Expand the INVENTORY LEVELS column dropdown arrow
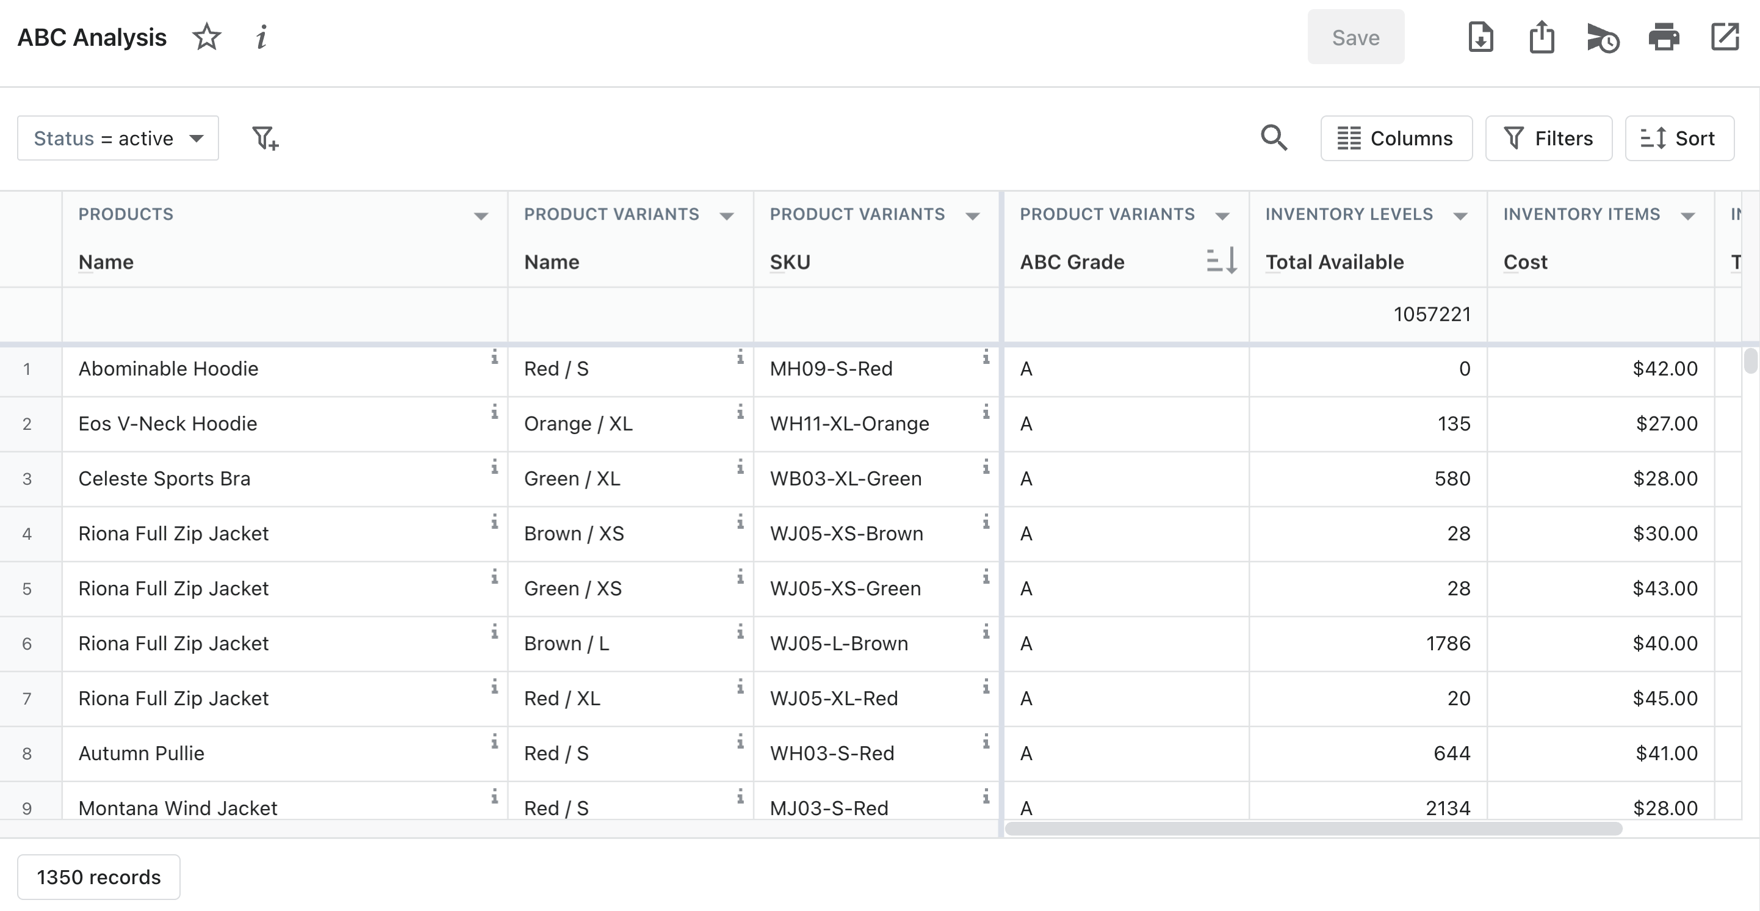This screenshot has width=1760, height=911. 1461,216
